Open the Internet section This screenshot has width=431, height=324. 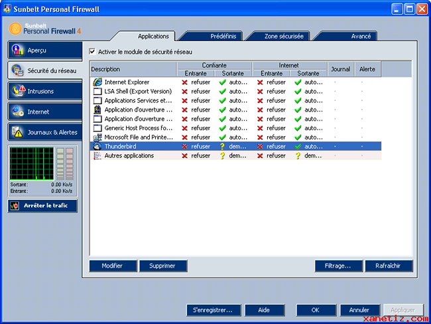pos(45,112)
